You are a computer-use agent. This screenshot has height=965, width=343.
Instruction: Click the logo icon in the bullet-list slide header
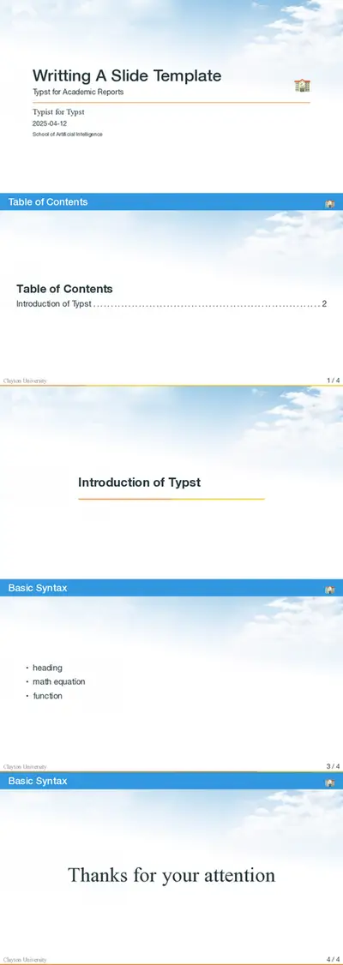(330, 590)
